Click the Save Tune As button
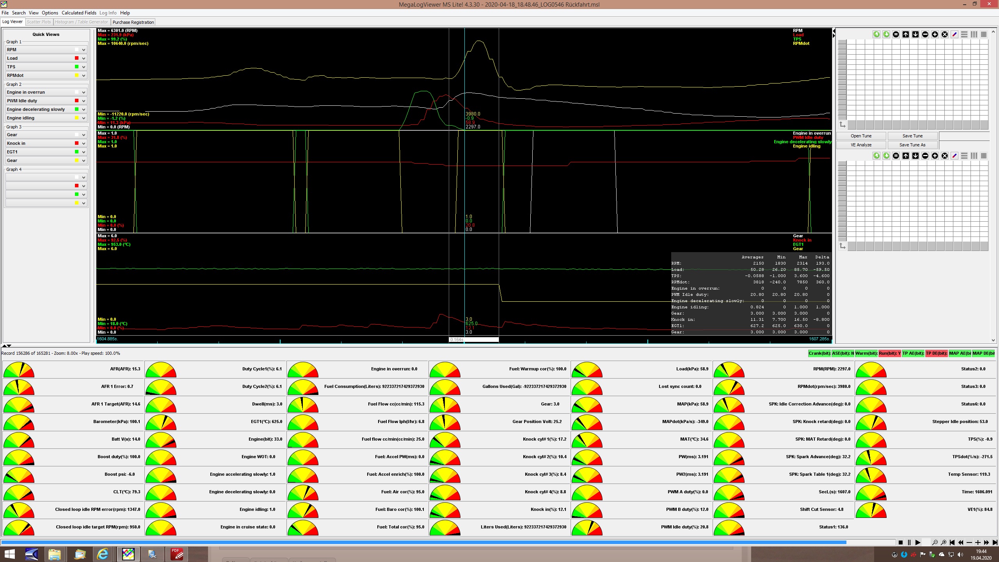 [x=912, y=145]
